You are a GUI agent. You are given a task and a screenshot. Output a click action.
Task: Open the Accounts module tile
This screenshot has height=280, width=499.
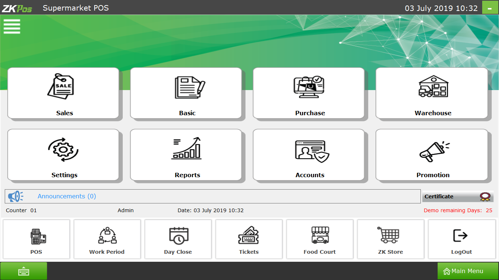click(309, 155)
